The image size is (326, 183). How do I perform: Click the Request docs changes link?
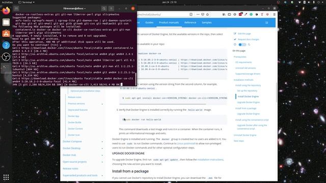click(x=249, y=40)
